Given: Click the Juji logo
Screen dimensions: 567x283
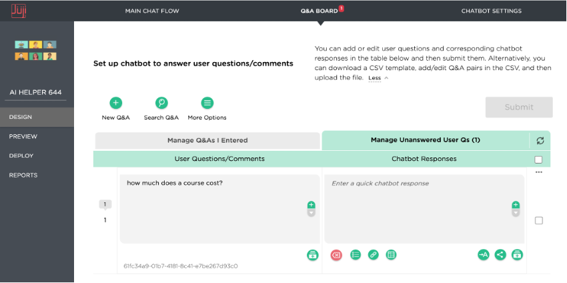Looking at the screenshot, I should (19, 11).
